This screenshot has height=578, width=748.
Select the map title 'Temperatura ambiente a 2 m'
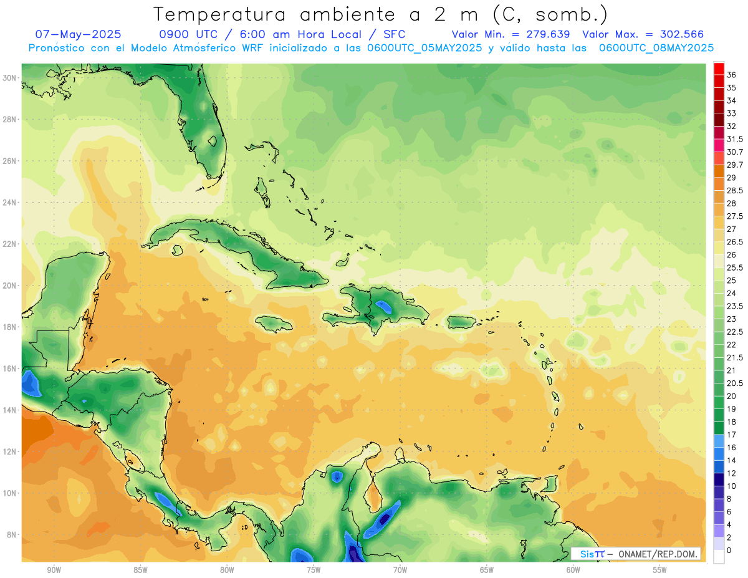pos(319,14)
